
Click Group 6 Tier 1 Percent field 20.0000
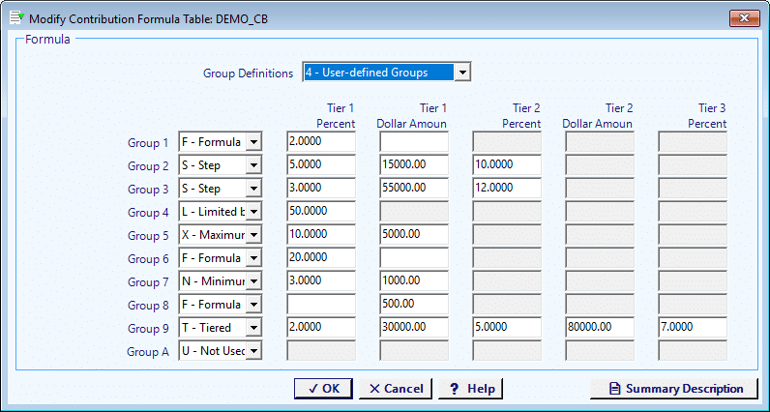click(321, 258)
